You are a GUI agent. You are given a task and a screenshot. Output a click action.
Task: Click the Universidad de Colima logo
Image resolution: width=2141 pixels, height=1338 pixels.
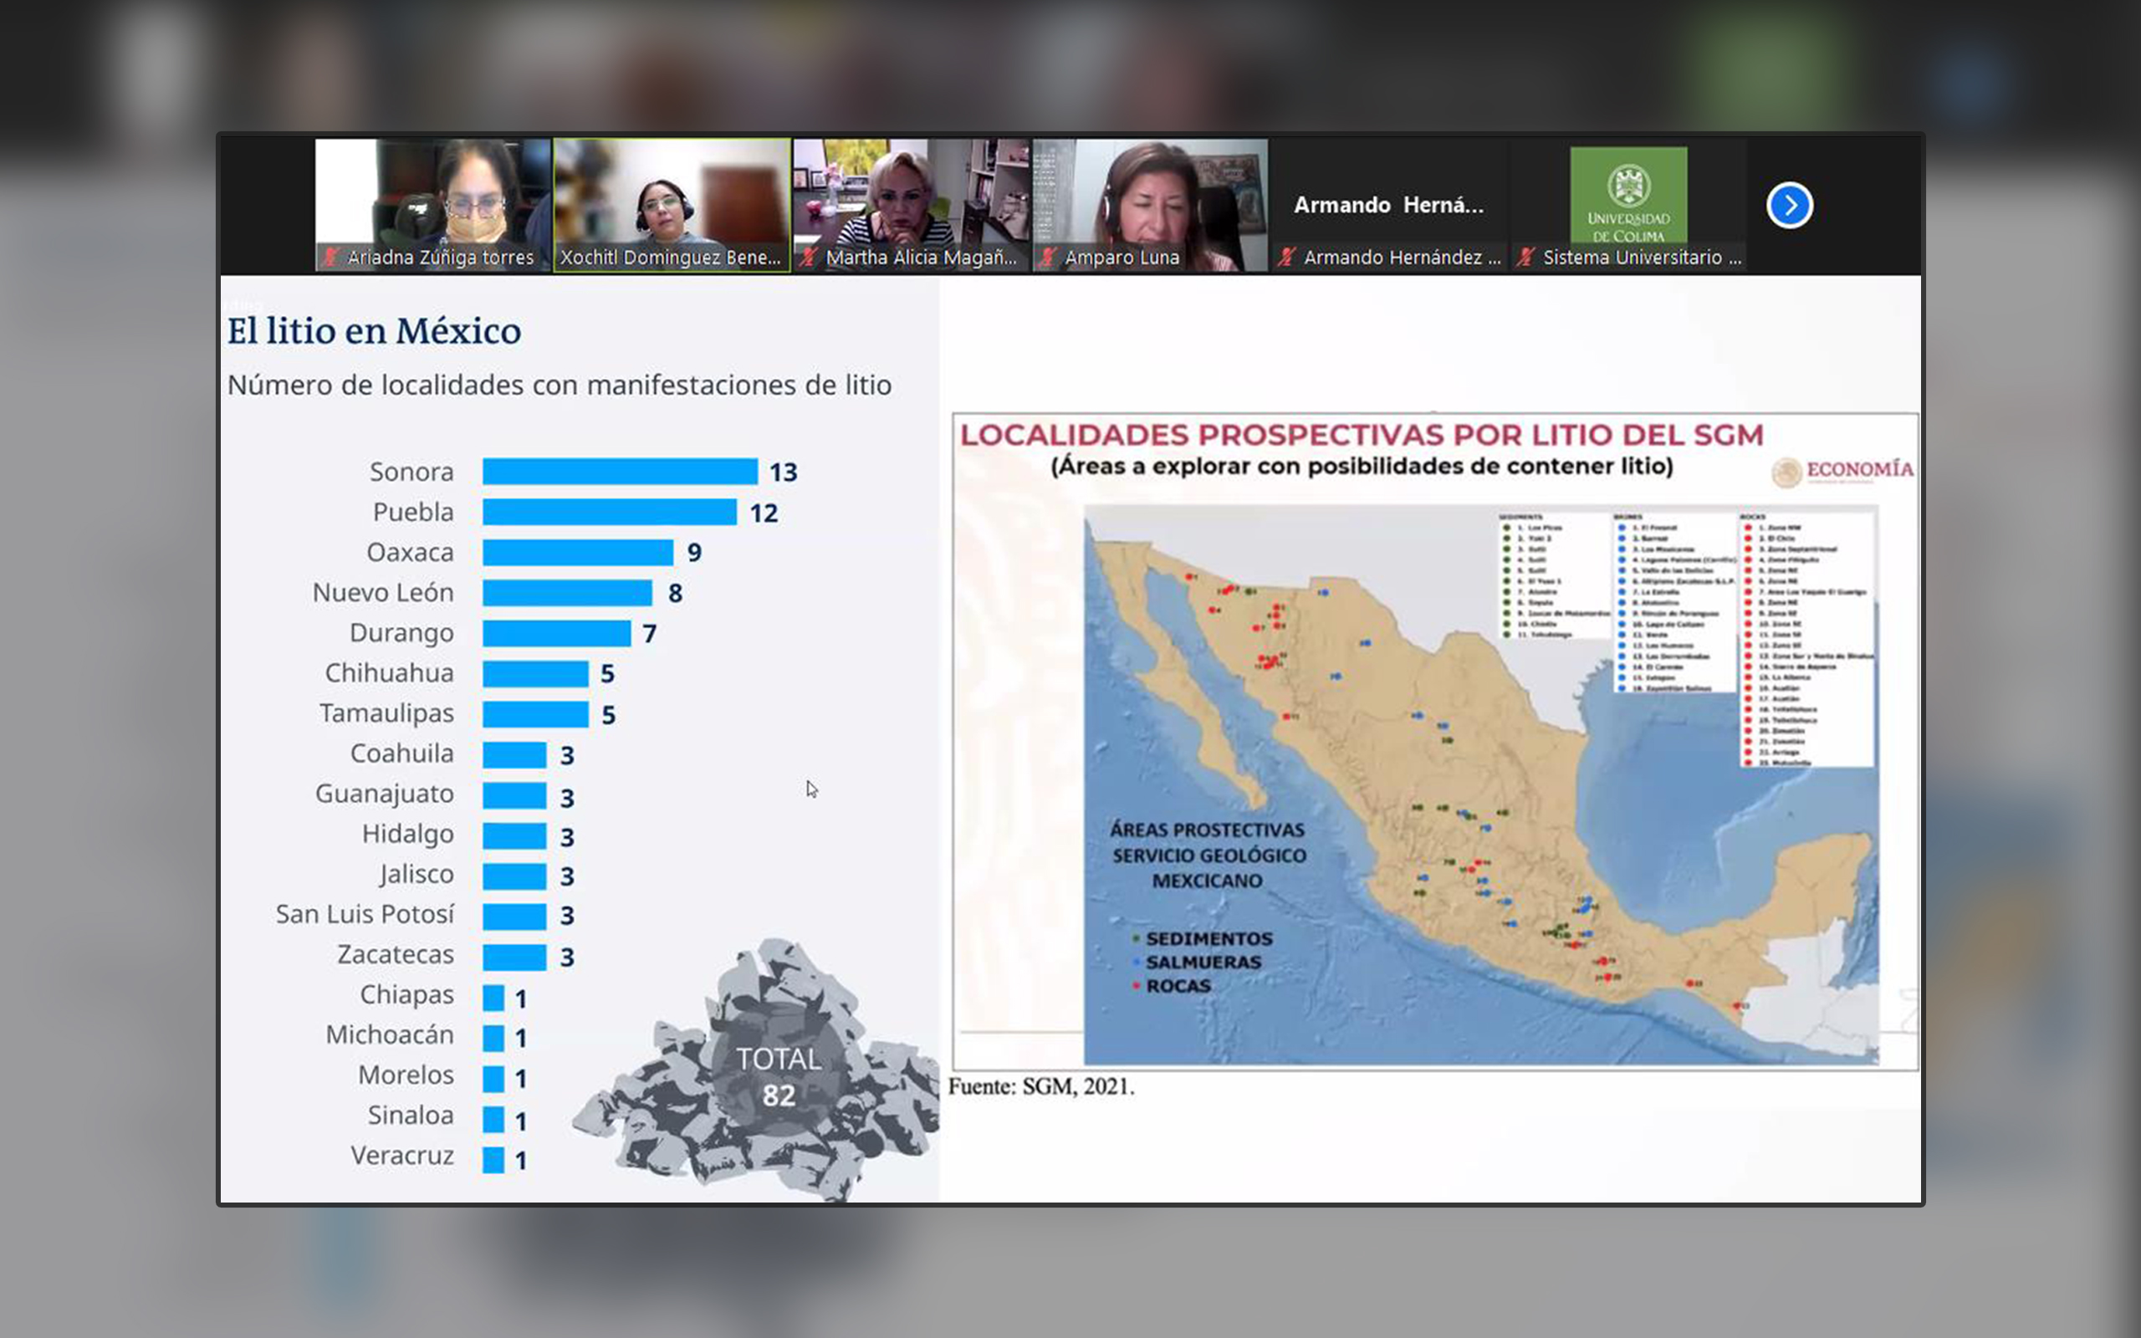coord(1627,197)
